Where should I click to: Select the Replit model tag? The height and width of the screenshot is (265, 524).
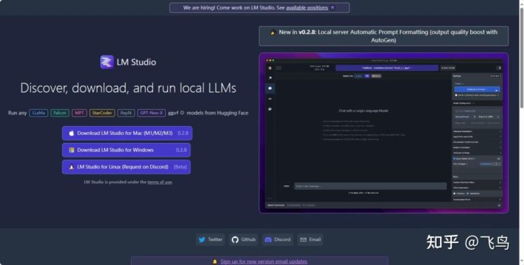click(126, 113)
